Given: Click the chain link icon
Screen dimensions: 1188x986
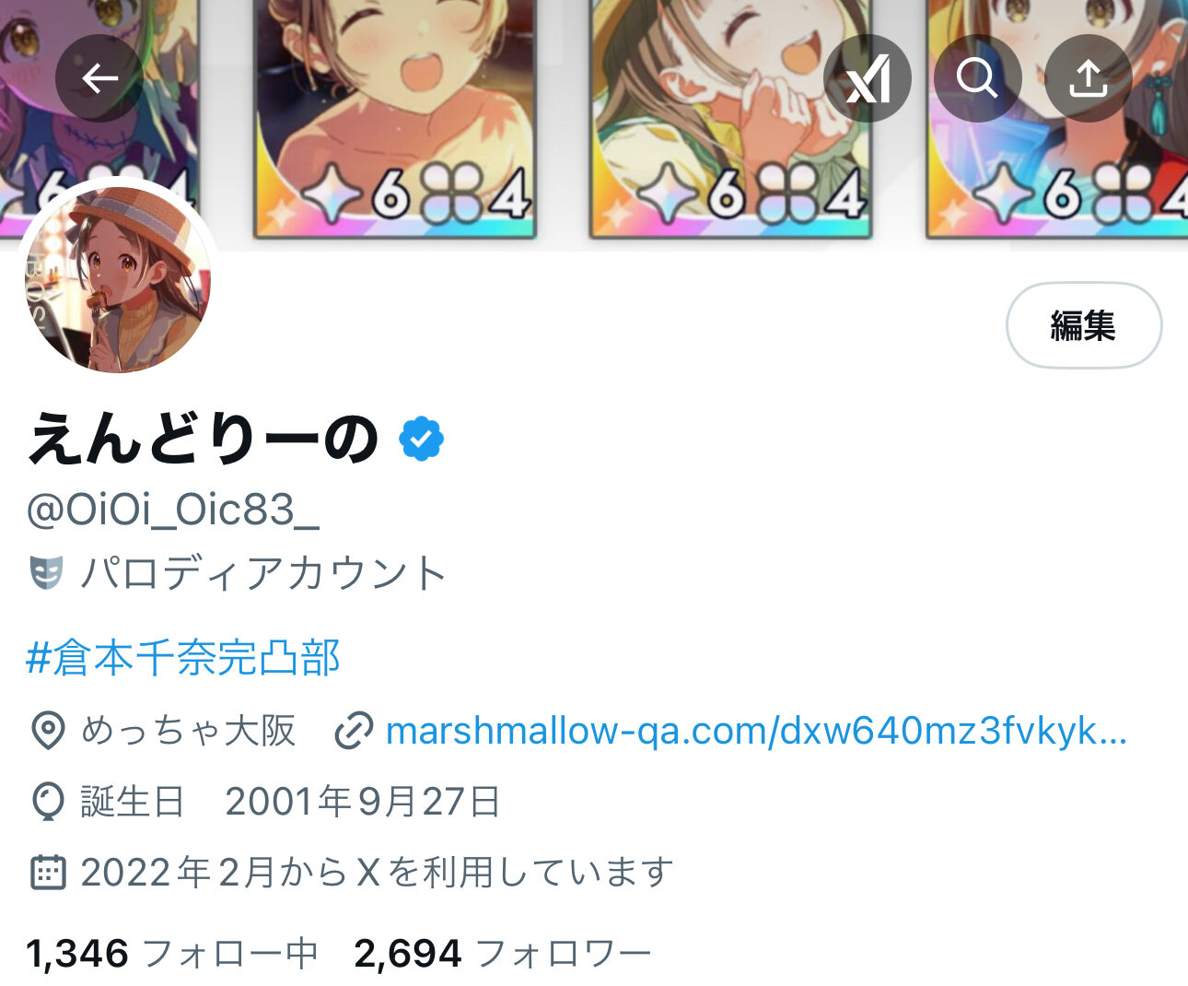Looking at the screenshot, I should (353, 731).
